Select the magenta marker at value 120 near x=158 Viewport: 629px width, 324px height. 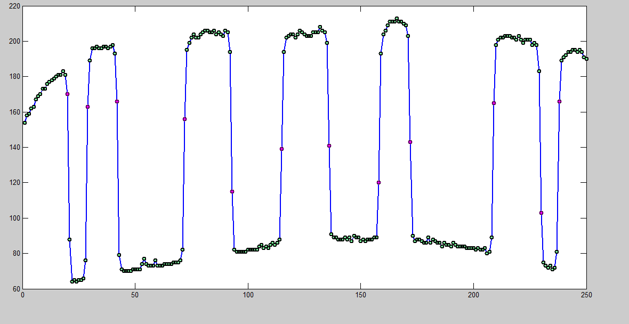click(x=378, y=182)
